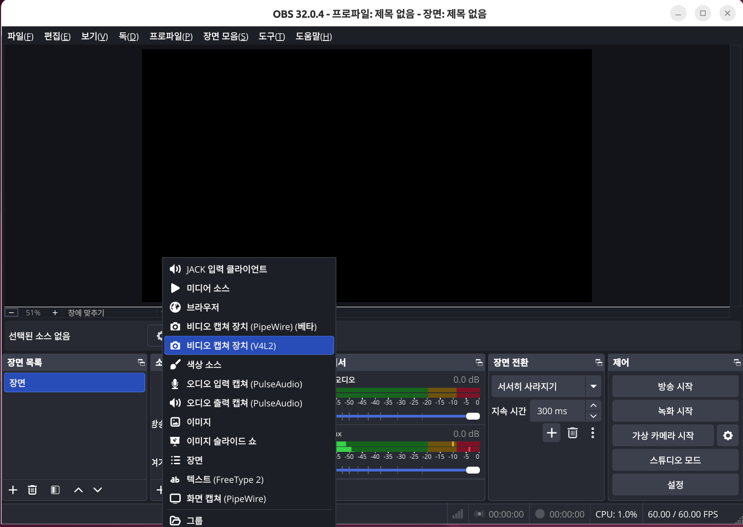
Task: Decrease transition duration with down arrow
Action: click(593, 416)
